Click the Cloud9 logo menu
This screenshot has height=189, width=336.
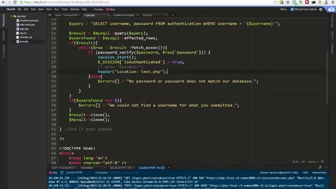tap(10, 9)
